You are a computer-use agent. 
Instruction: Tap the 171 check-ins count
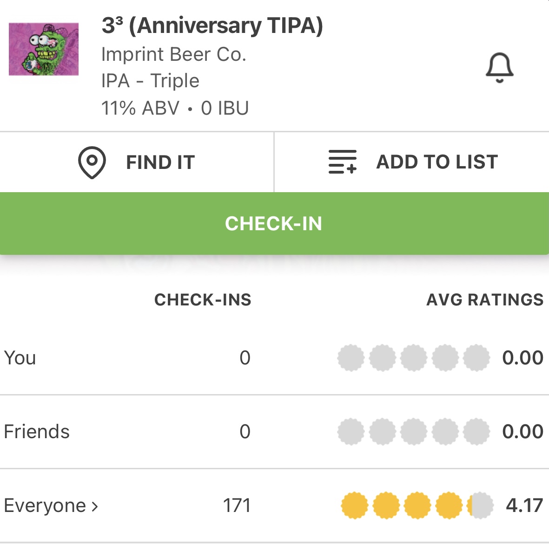[237, 505]
